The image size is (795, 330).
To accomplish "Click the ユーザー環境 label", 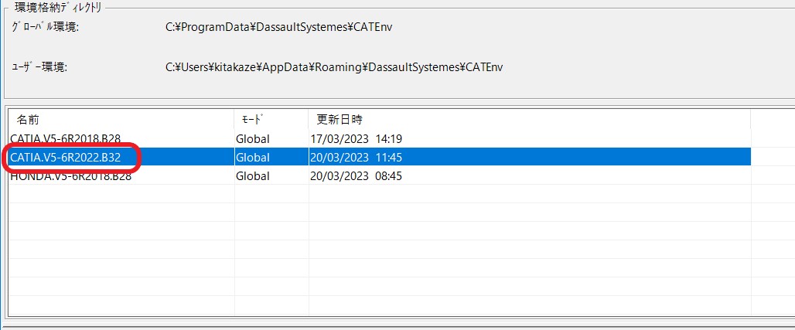I will tap(39, 67).
